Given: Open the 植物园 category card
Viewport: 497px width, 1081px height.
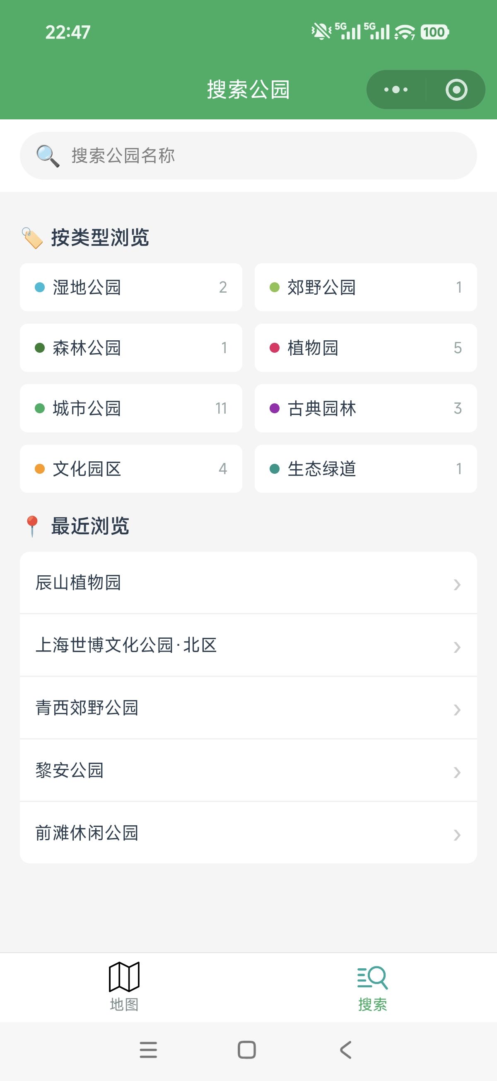Looking at the screenshot, I should [x=365, y=348].
